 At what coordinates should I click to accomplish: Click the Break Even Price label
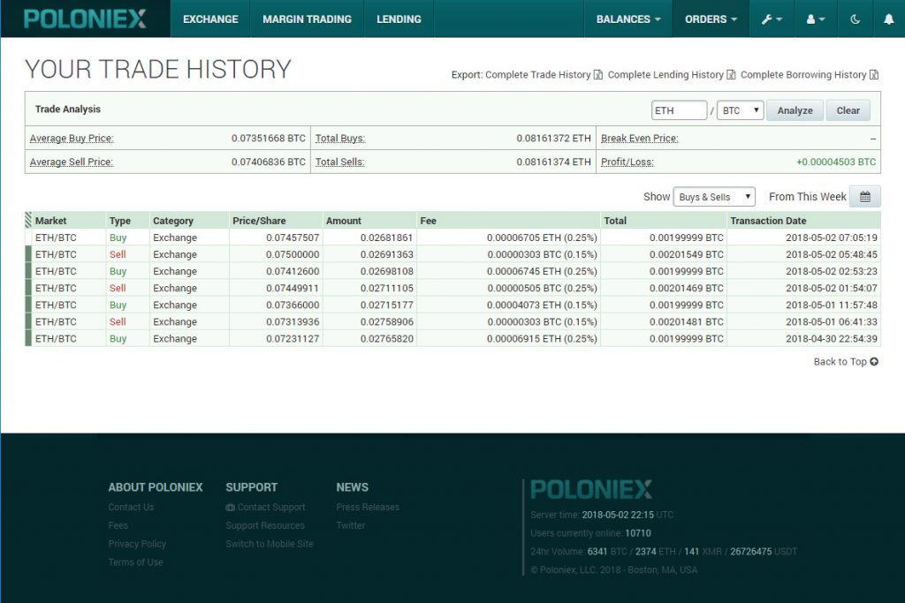[640, 139]
